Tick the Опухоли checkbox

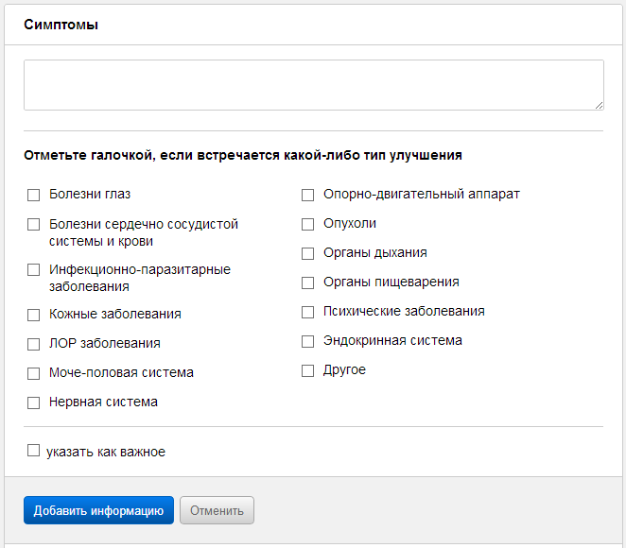307,224
